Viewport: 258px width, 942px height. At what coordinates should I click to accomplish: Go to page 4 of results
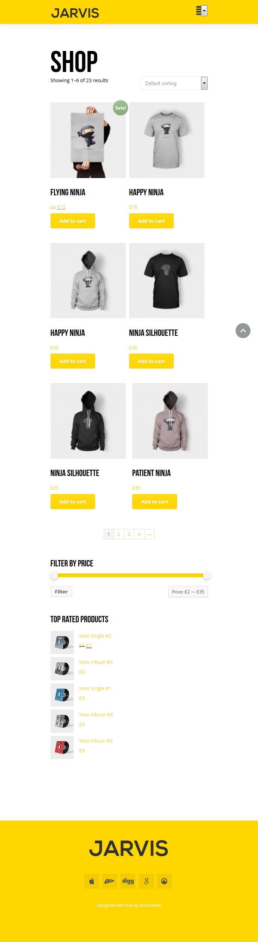tap(139, 534)
